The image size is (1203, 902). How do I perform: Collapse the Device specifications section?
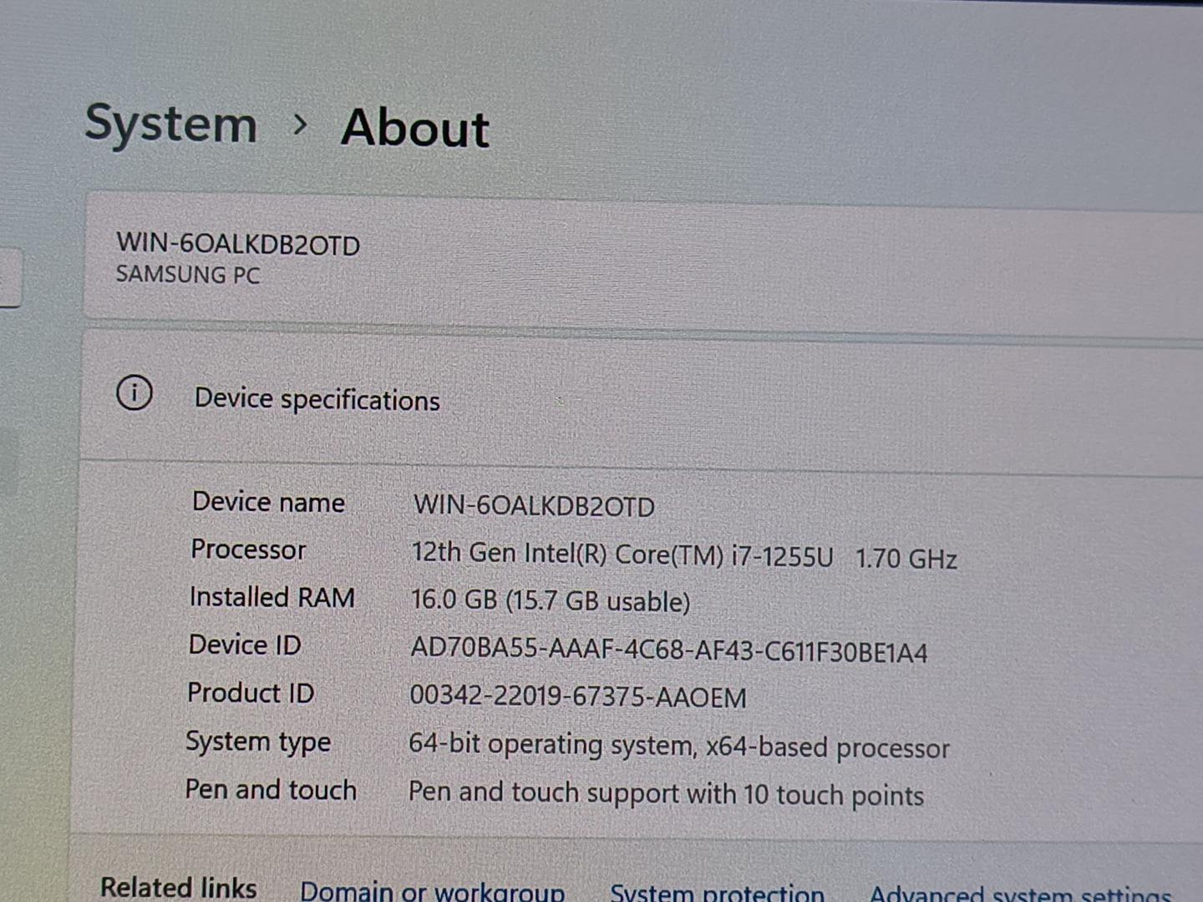317,399
